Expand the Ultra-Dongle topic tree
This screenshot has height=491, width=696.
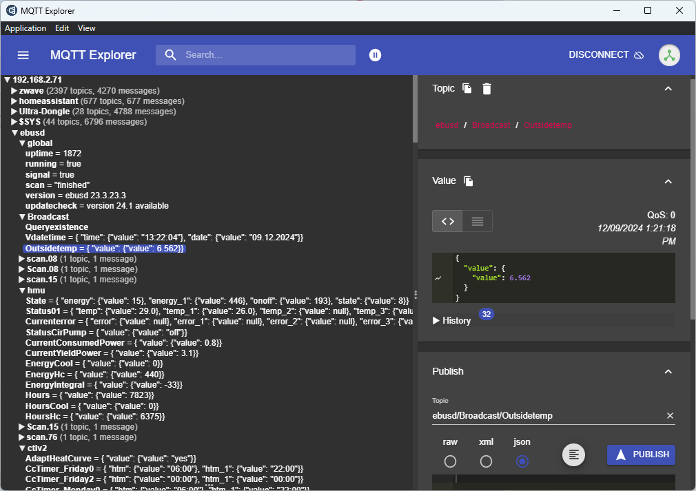coord(14,112)
